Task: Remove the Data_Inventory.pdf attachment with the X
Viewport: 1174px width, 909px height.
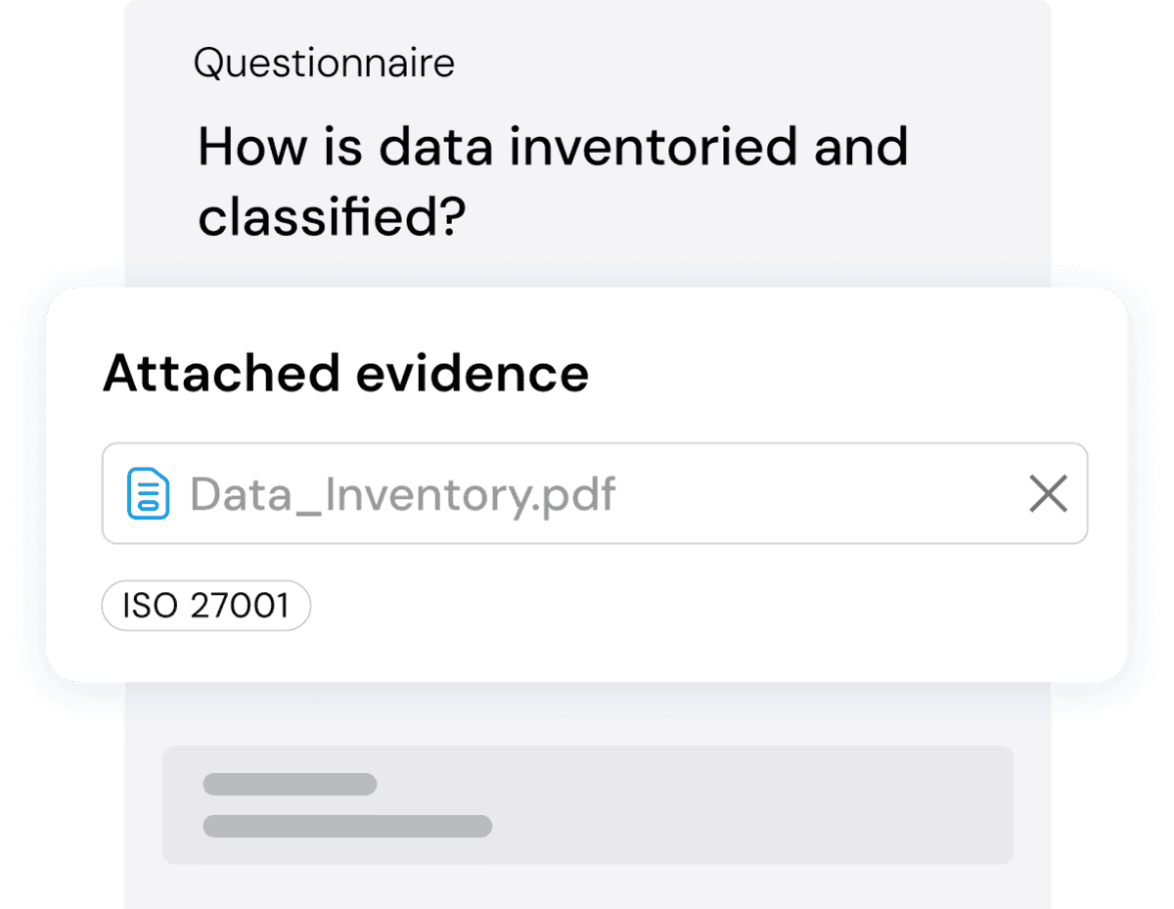Action: [x=1048, y=494]
